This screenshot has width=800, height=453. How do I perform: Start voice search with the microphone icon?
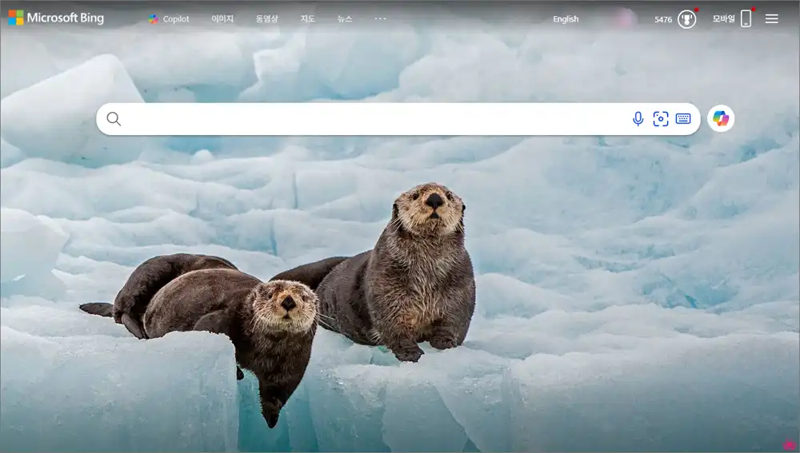(x=638, y=119)
